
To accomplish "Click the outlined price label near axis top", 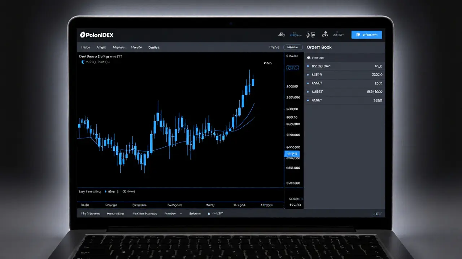I will [x=292, y=68].
